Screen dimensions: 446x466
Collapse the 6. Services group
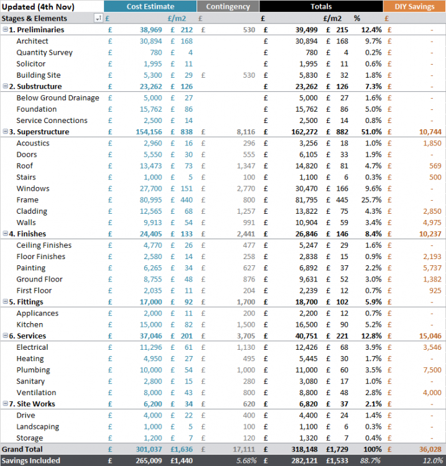click(5, 336)
